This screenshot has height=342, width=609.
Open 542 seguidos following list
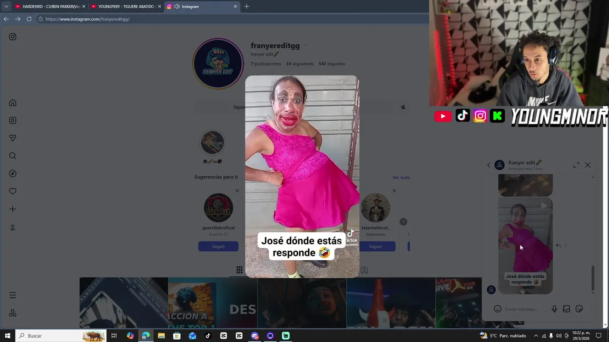pyautogui.click(x=332, y=64)
